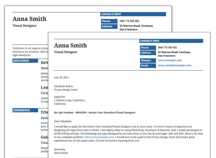
Task: Click the recipient name Elizabeth Rafter
Action: pyautogui.click(x=64, y=86)
